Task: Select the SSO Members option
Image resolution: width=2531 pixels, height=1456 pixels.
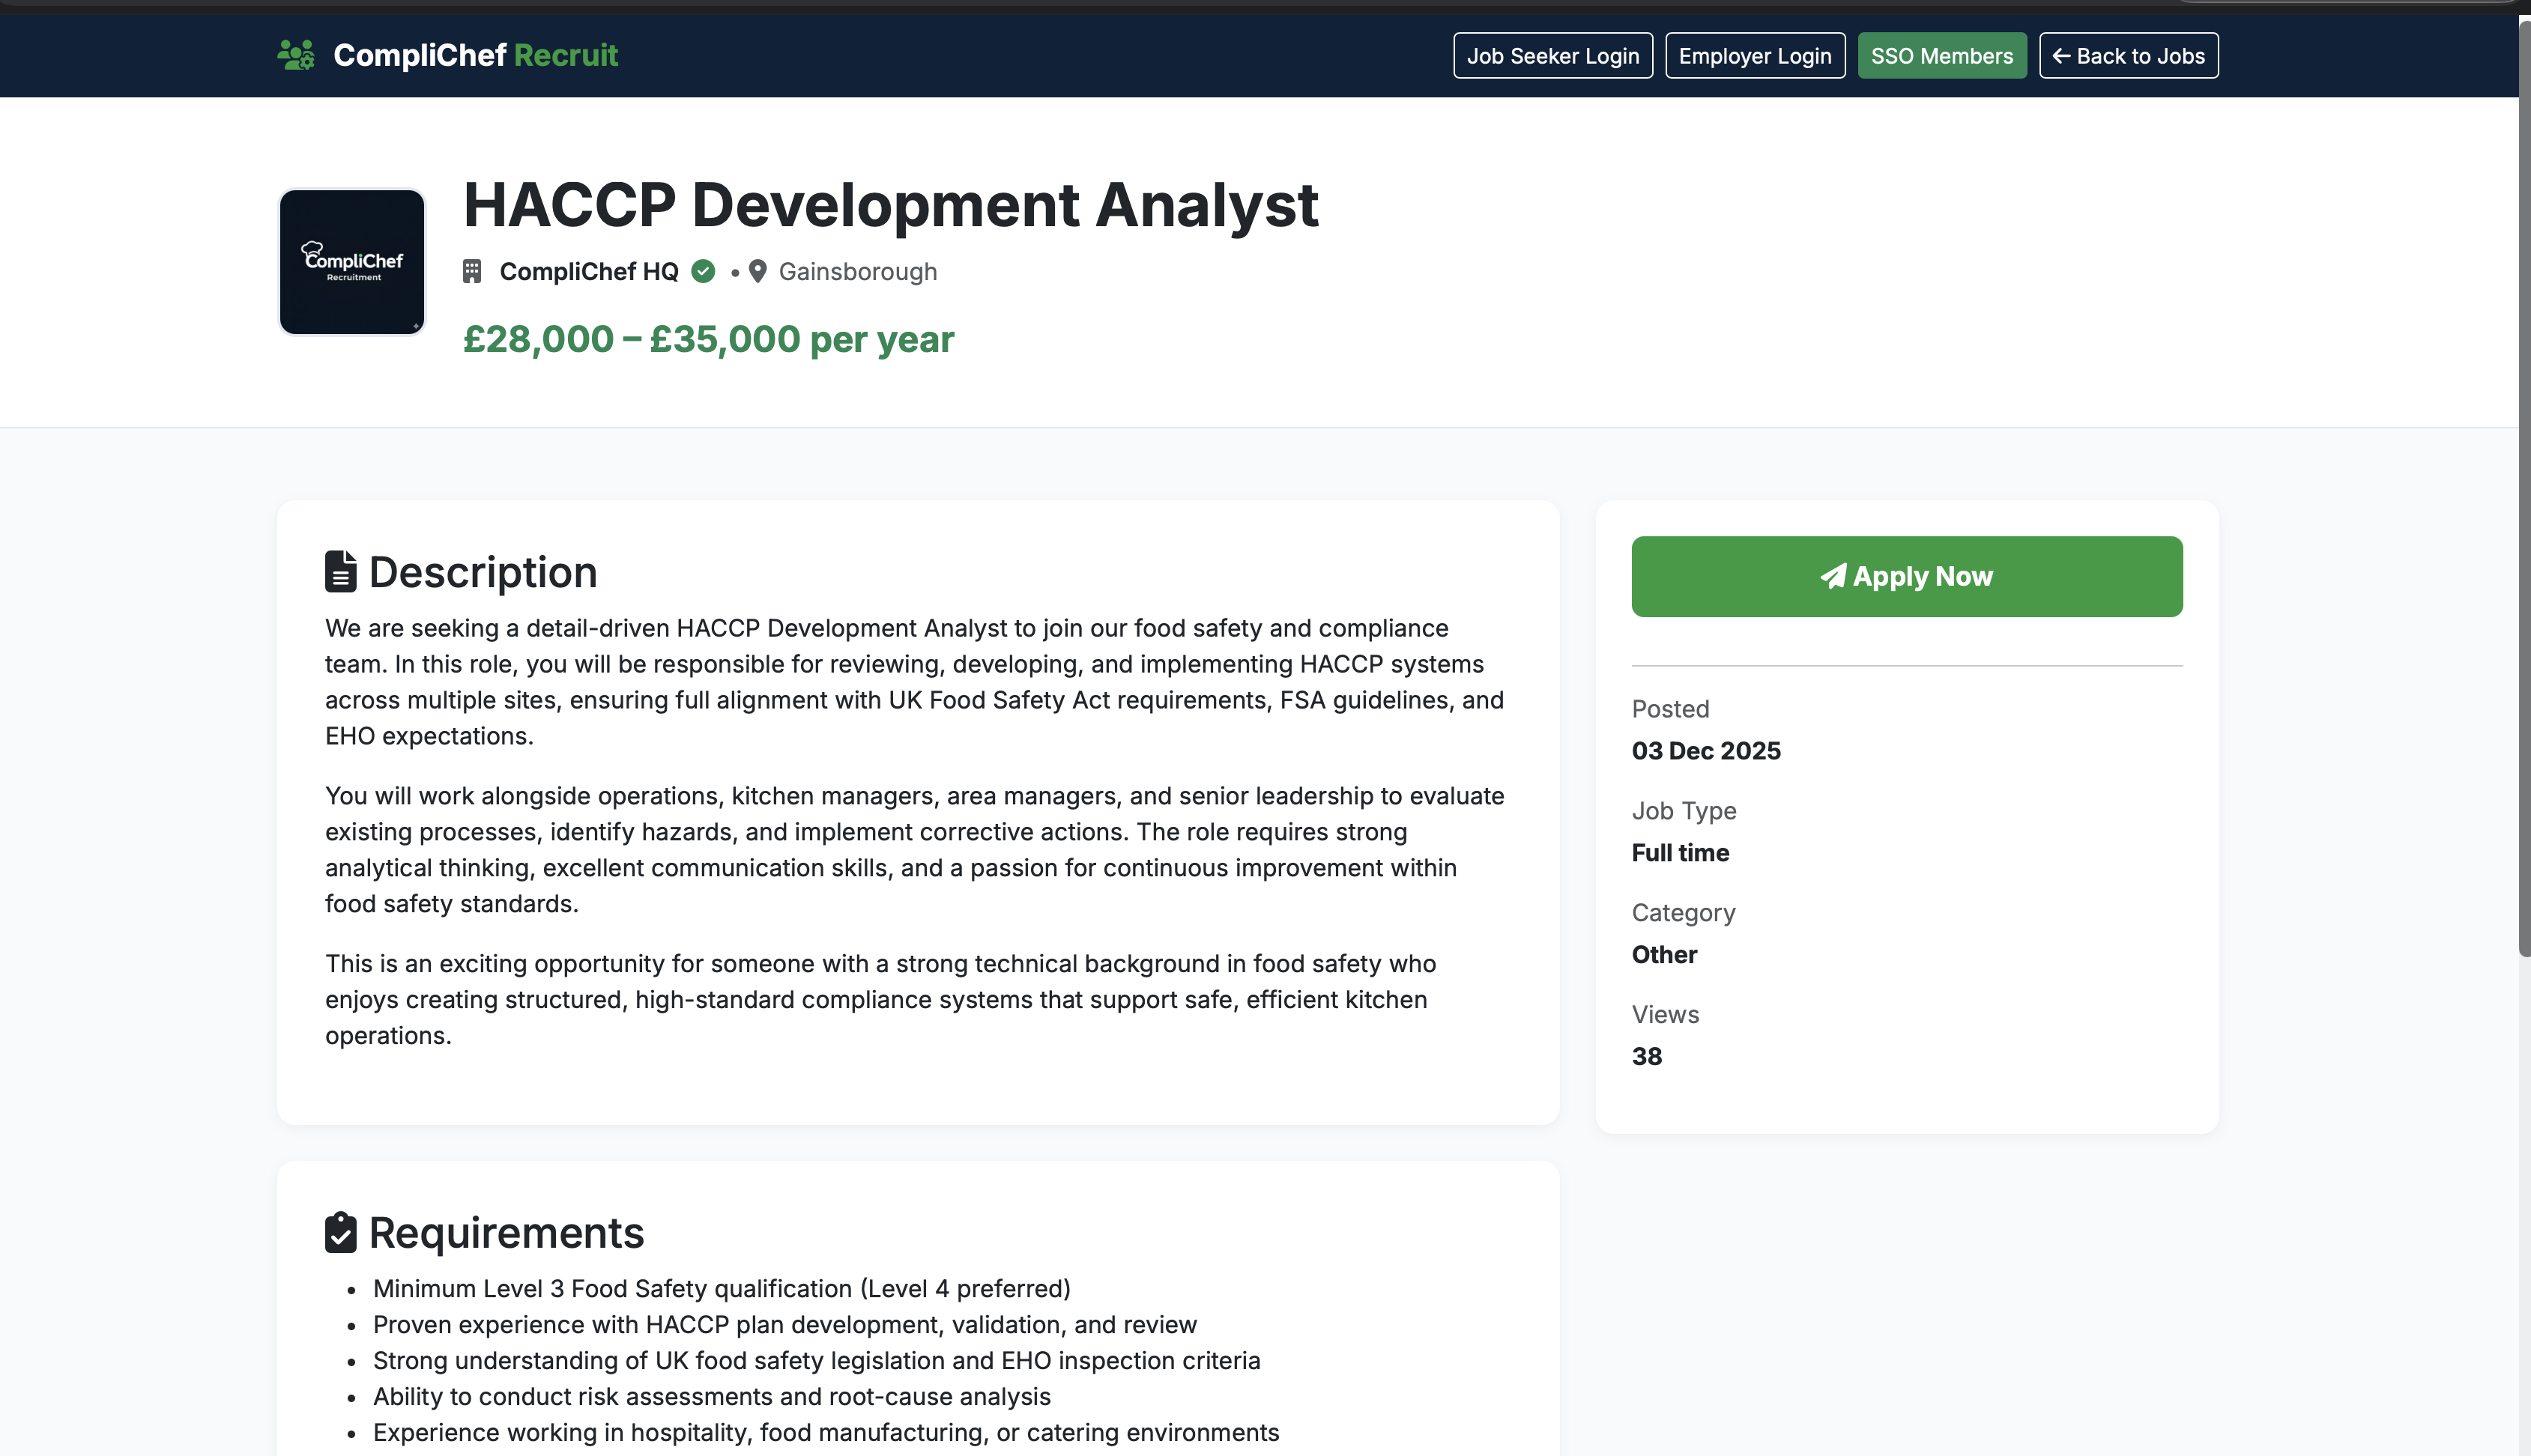Action: coord(1941,55)
